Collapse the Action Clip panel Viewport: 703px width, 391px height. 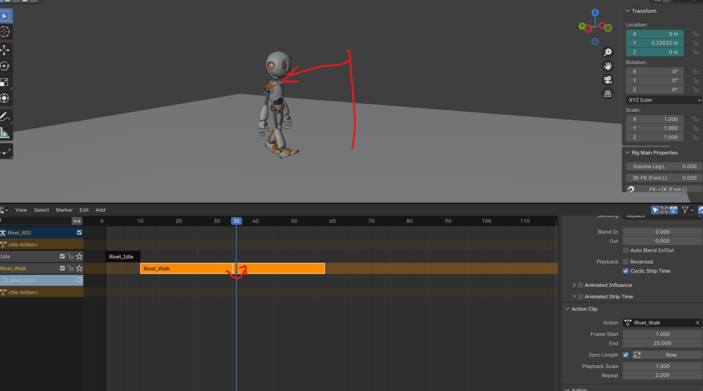(x=567, y=309)
